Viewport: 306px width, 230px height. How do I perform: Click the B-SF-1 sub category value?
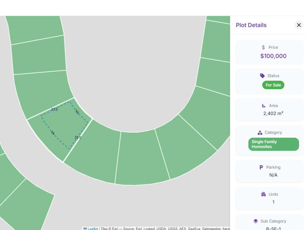point(273,228)
